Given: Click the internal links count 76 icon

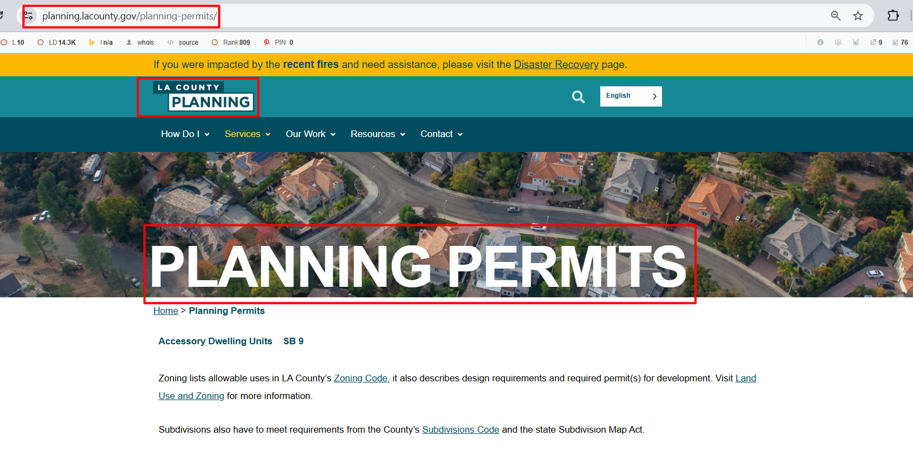Looking at the screenshot, I should click(x=900, y=43).
